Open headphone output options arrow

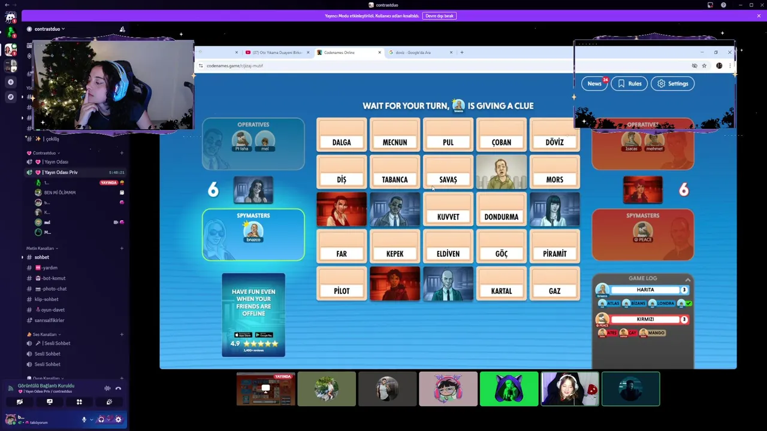(108, 420)
